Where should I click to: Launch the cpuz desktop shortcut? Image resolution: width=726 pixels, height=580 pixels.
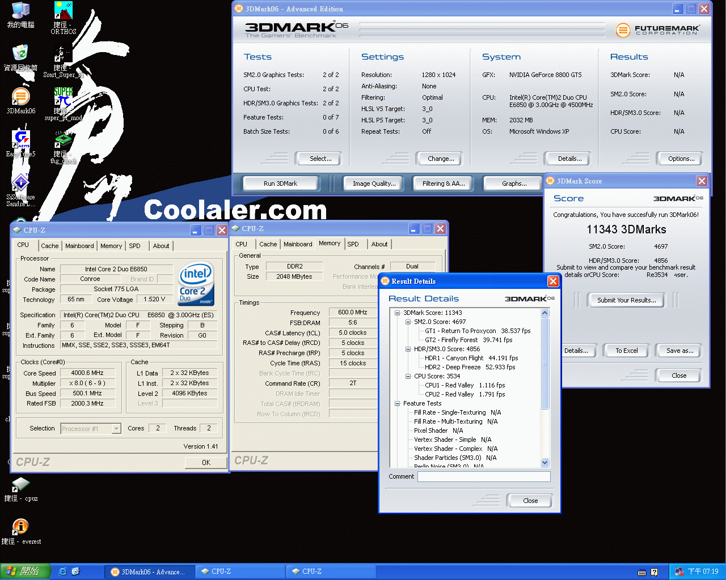point(20,489)
